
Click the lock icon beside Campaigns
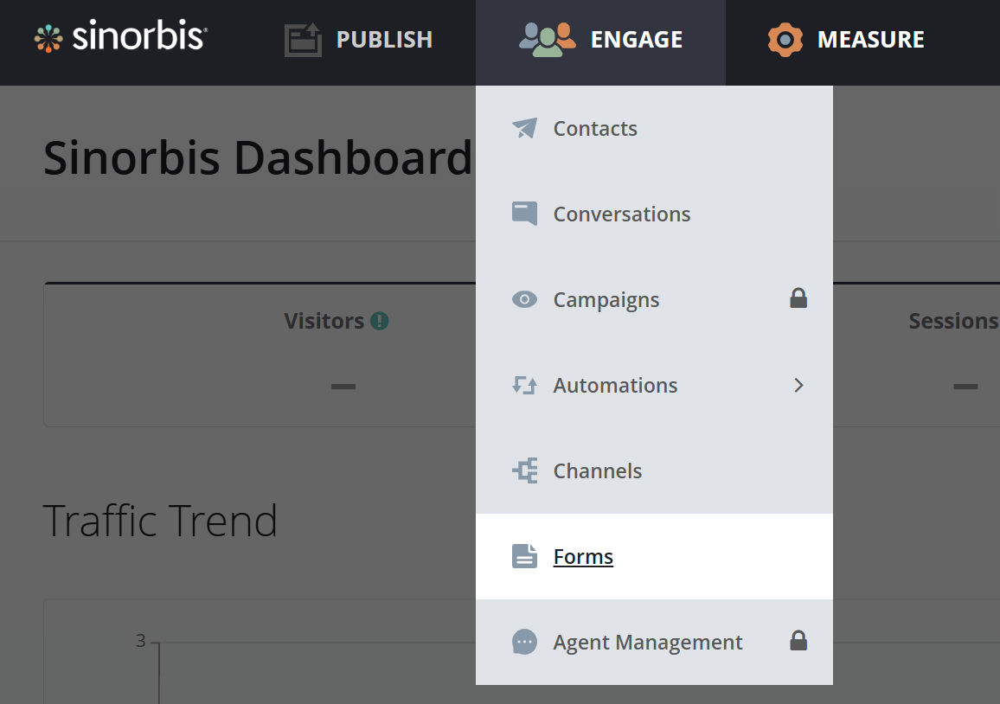click(798, 299)
